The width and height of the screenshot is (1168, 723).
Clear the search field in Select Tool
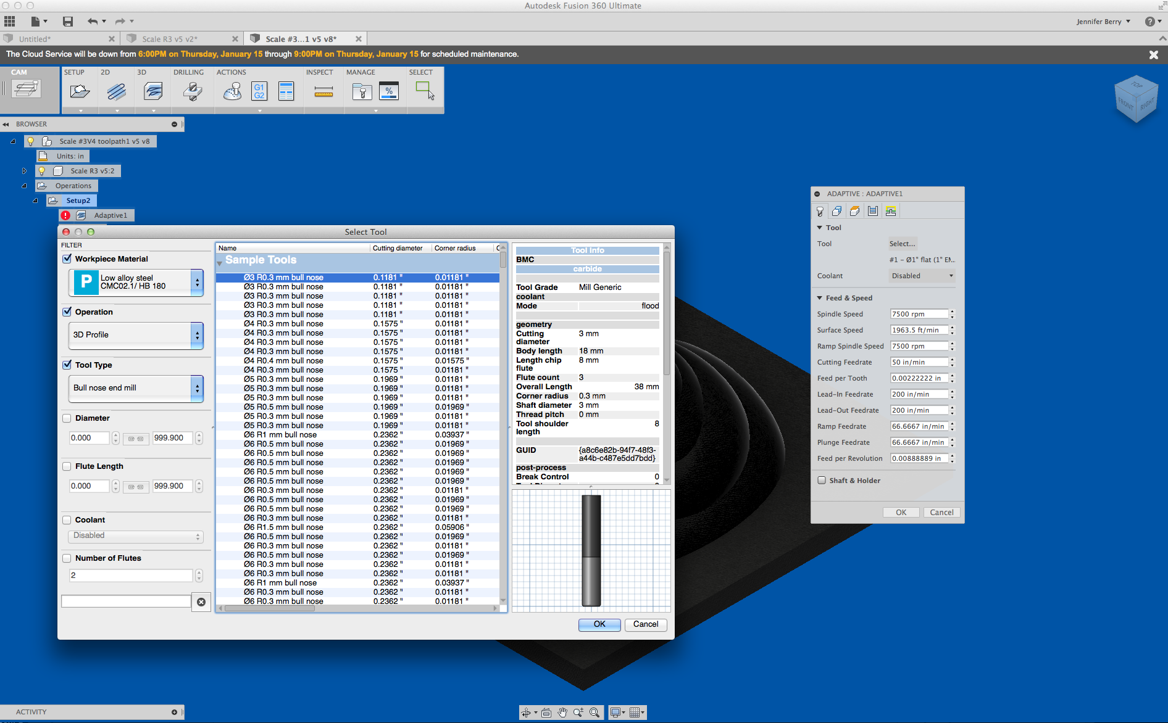pos(201,601)
